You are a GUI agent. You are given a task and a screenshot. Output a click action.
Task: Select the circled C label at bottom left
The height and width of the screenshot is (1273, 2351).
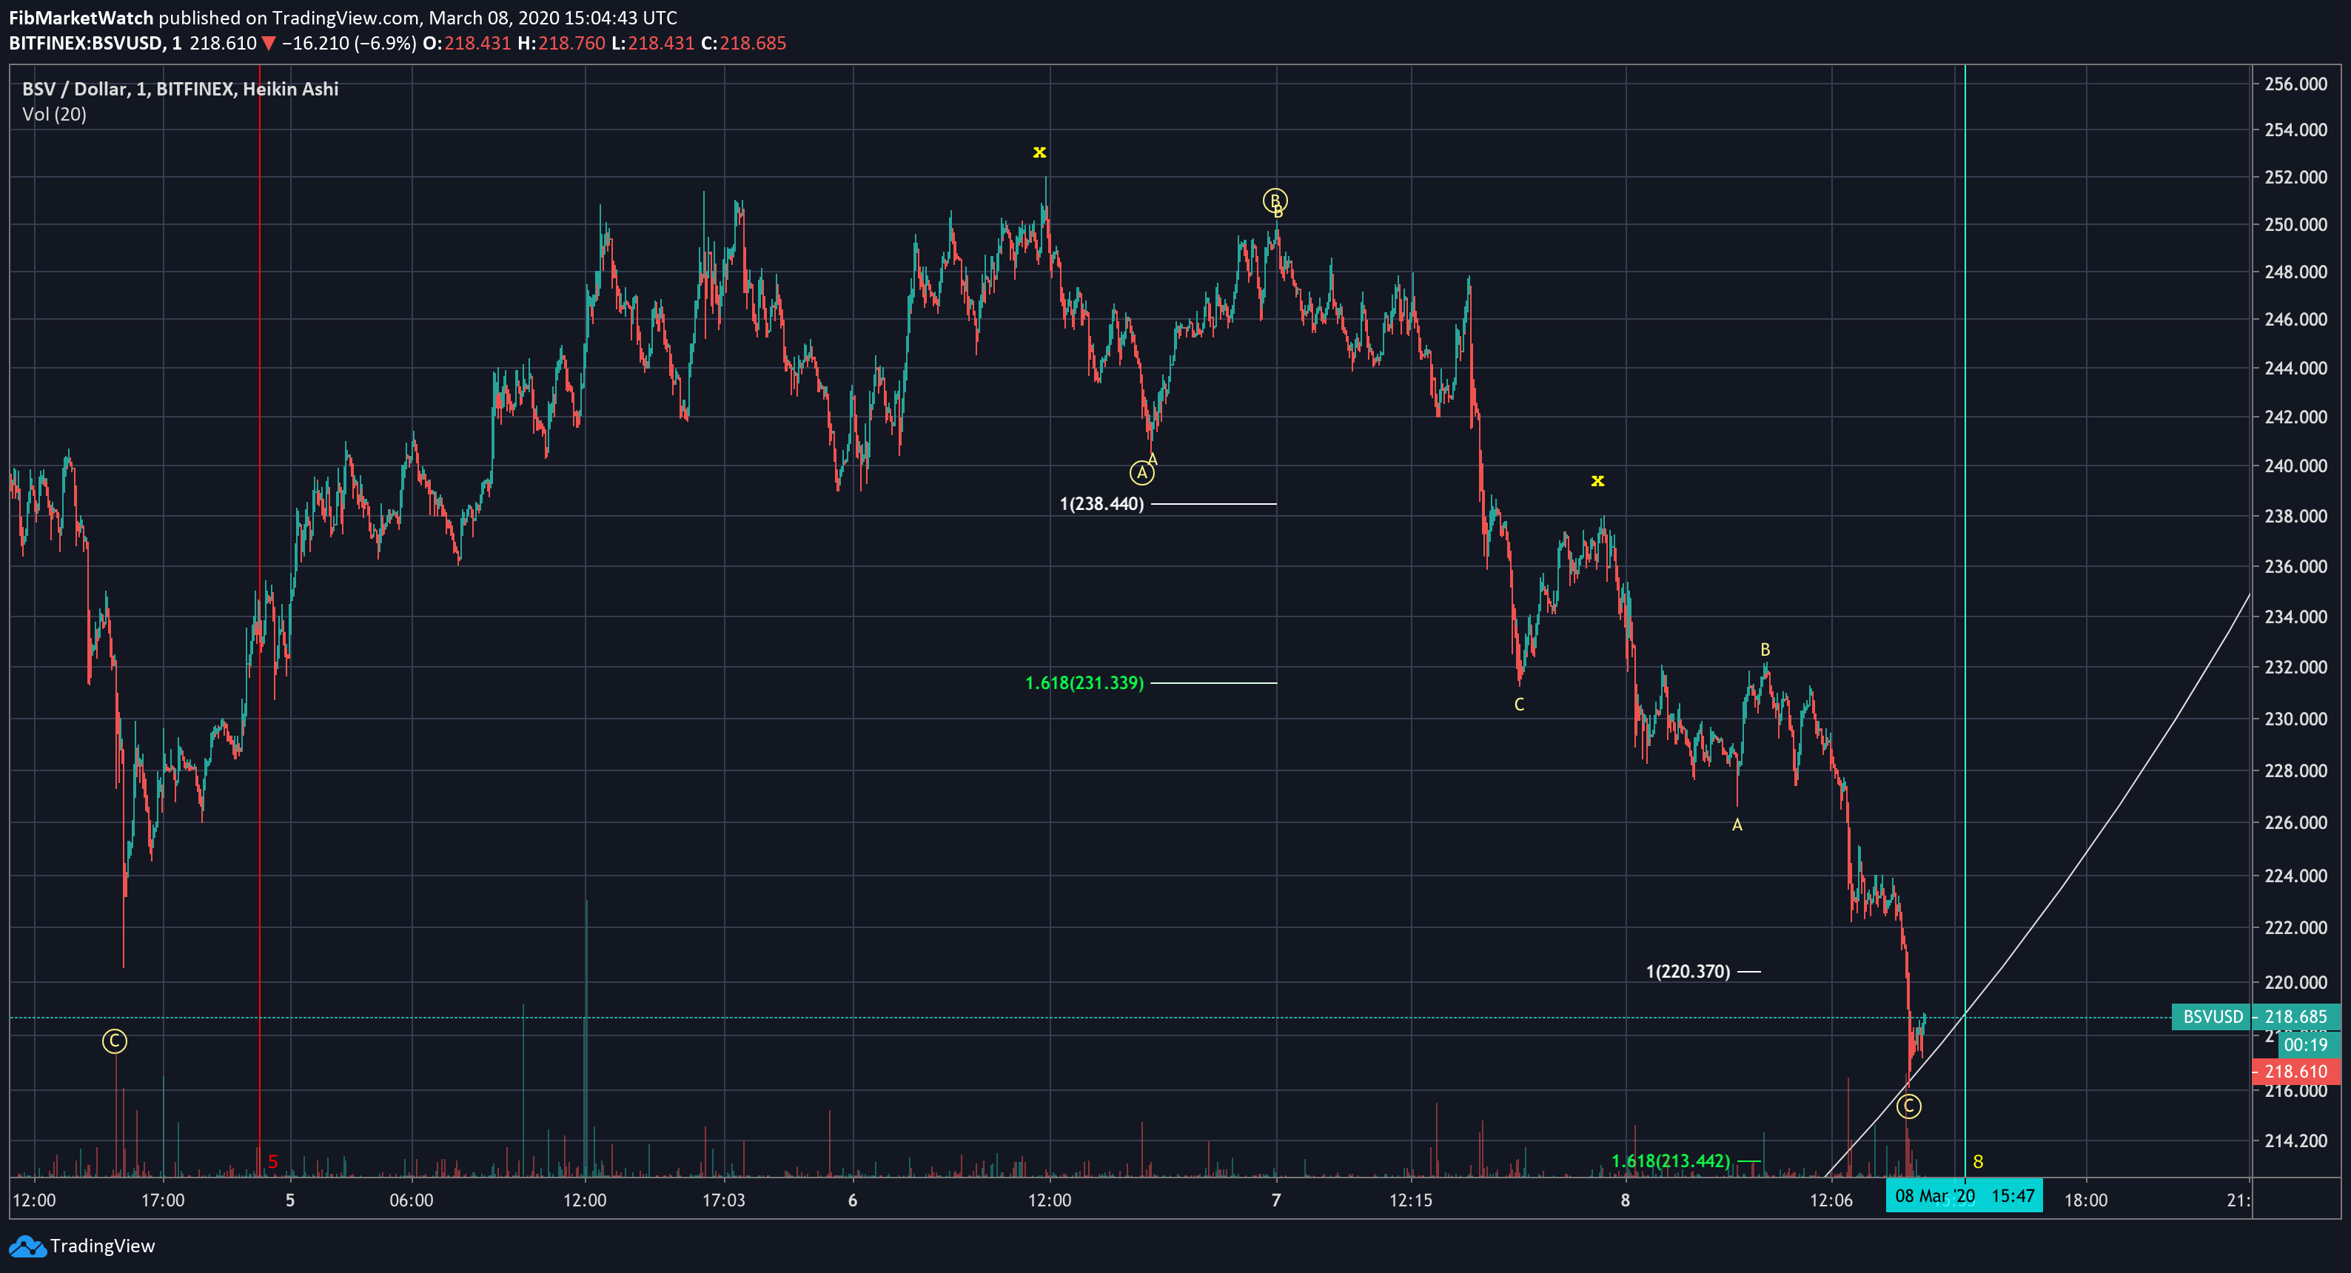[x=114, y=1041]
